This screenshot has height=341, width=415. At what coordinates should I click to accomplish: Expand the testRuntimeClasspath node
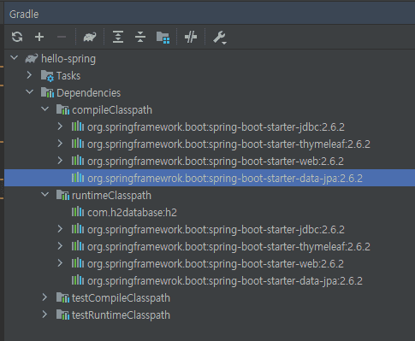[44, 315]
